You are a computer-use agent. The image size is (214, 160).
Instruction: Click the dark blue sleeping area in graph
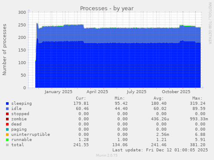click(x=118, y=66)
